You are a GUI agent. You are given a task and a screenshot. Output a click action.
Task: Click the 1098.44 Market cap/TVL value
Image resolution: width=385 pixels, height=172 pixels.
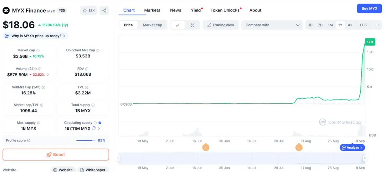point(29,111)
